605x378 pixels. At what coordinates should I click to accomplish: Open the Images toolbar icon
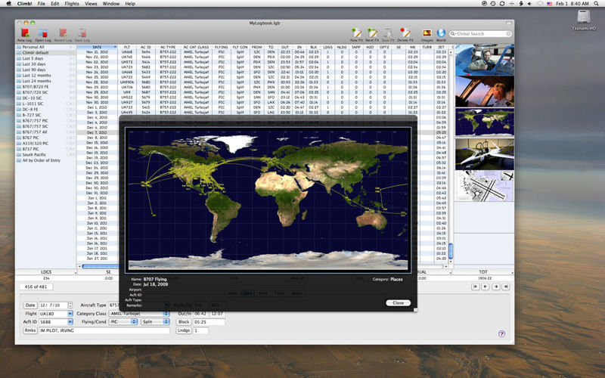(x=427, y=33)
